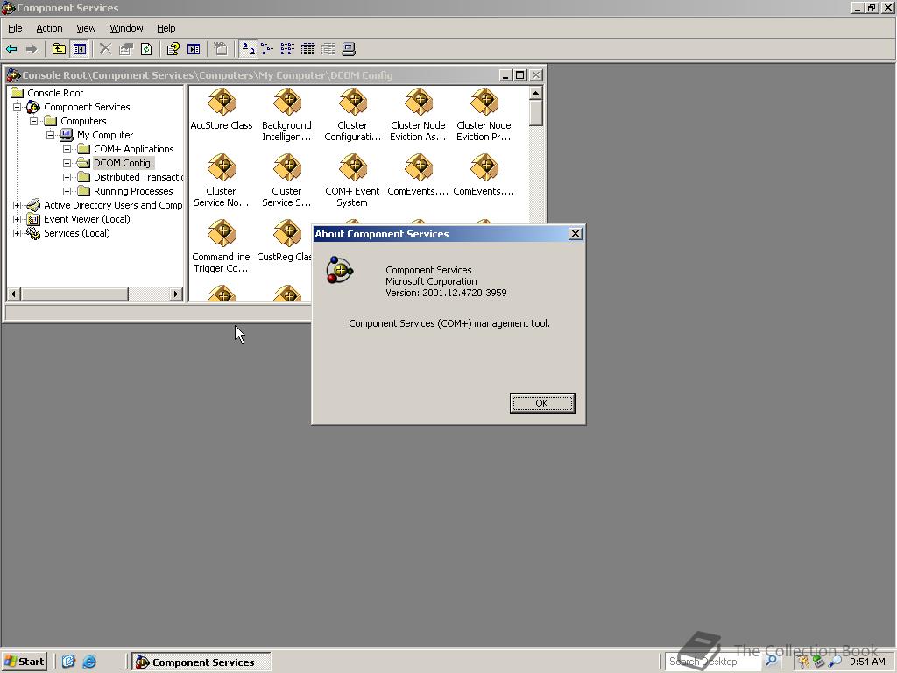This screenshot has height=673, width=897.
Task: Click the Install New Application toolbar icon
Action: (x=220, y=49)
